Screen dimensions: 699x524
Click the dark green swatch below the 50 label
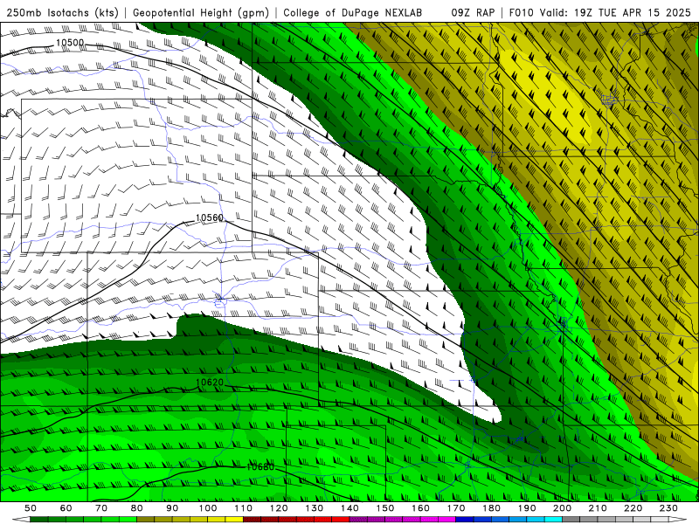point(39,520)
